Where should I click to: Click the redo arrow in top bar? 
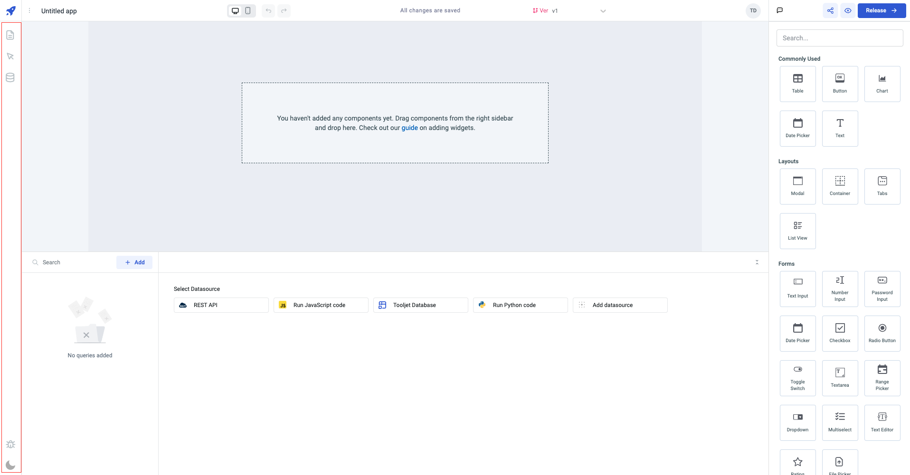click(x=284, y=10)
